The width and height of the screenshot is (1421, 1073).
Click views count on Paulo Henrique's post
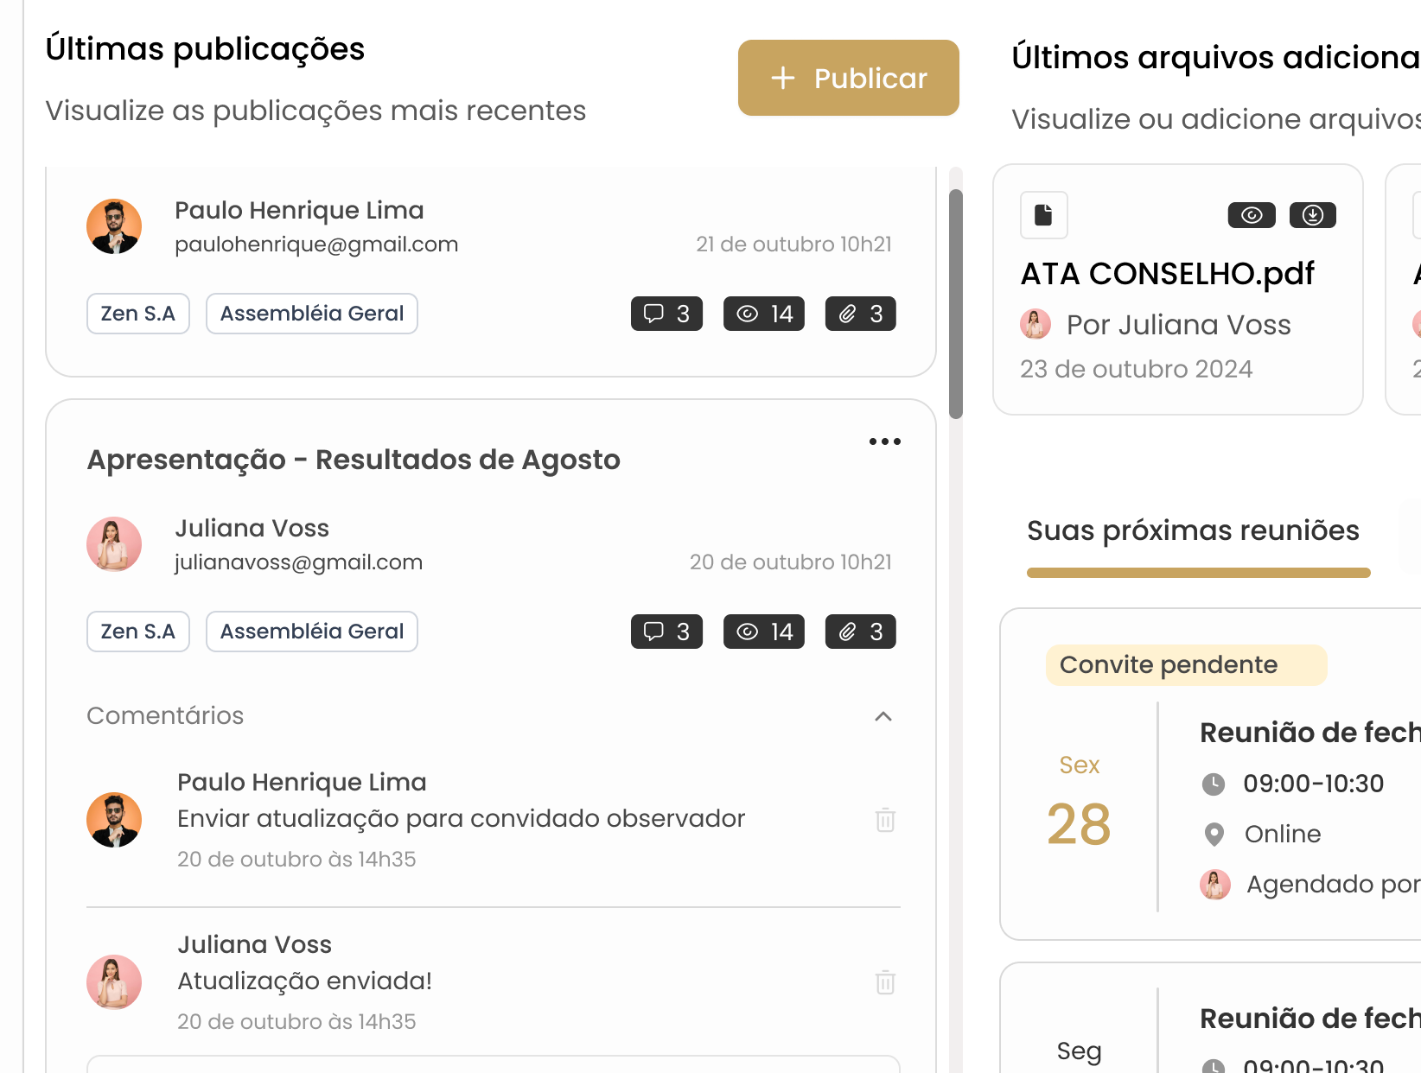click(763, 314)
